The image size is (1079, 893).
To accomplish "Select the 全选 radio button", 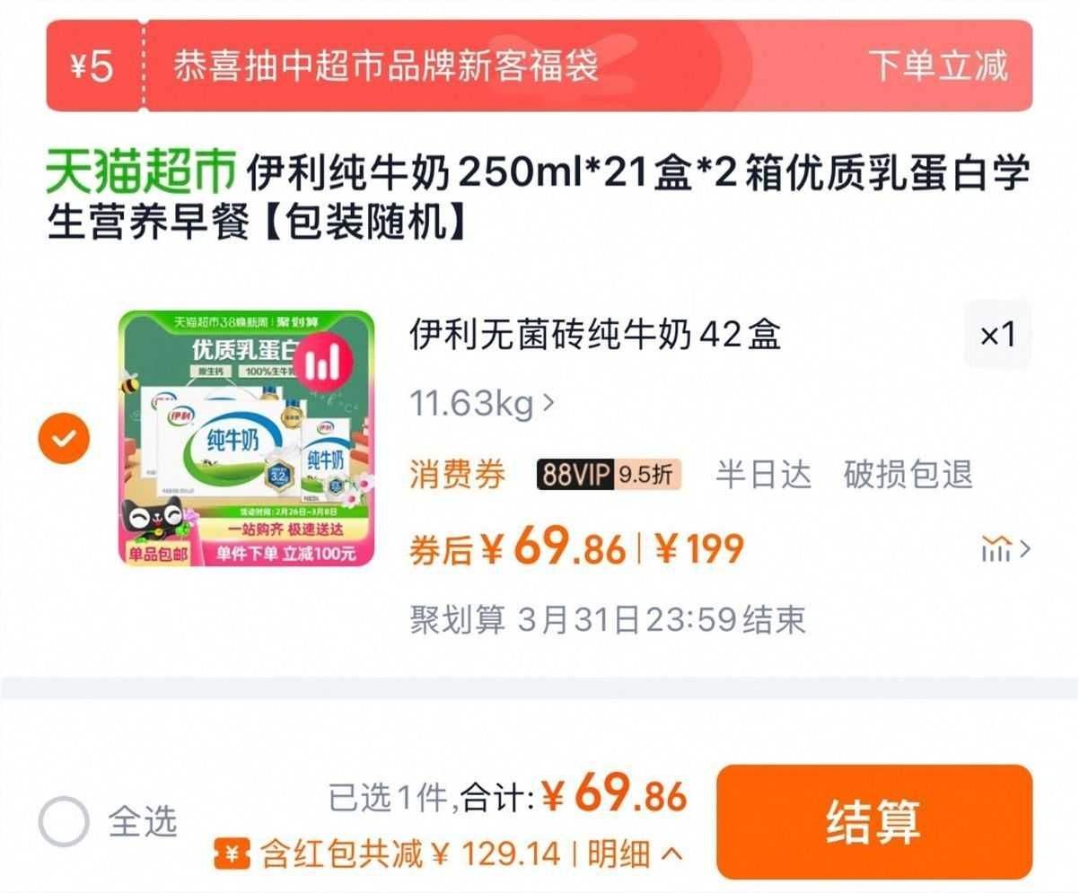I will click(65, 821).
